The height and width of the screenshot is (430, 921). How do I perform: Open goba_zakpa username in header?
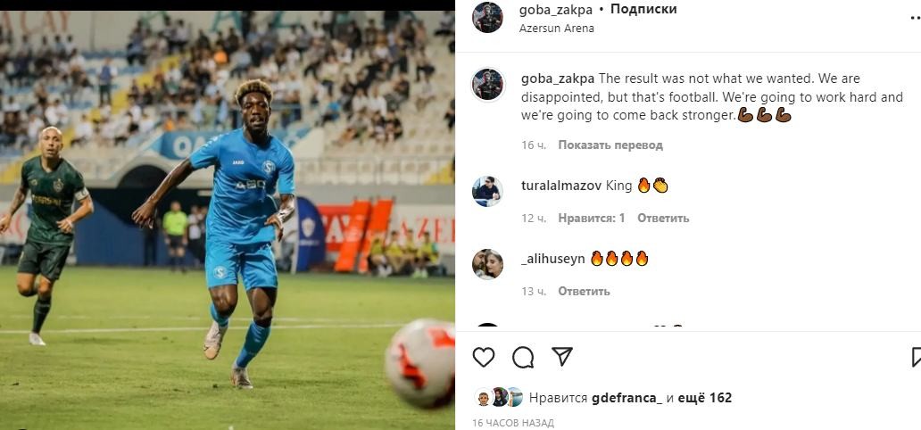click(556, 10)
